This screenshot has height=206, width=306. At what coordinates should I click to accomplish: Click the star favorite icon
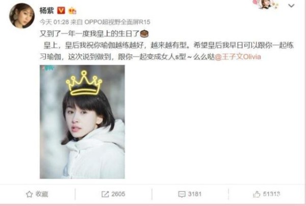[29, 194]
